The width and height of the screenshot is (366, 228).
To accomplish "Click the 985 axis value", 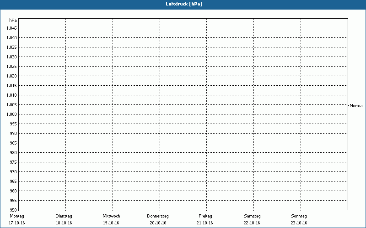I will click(13, 143).
